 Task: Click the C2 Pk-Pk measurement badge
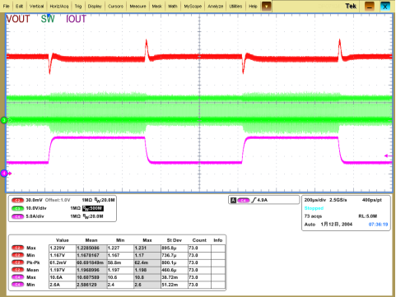tap(17, 262)
